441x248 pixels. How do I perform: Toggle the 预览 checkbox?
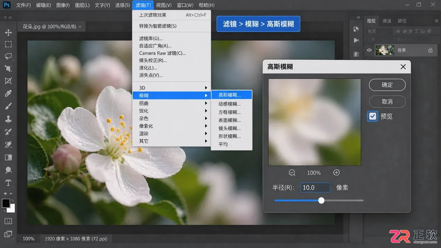coord(372,116)
